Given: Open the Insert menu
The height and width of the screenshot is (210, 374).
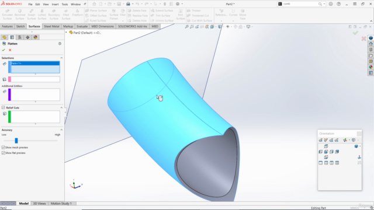Looking at the screenshot, I should tap(55, 4).
